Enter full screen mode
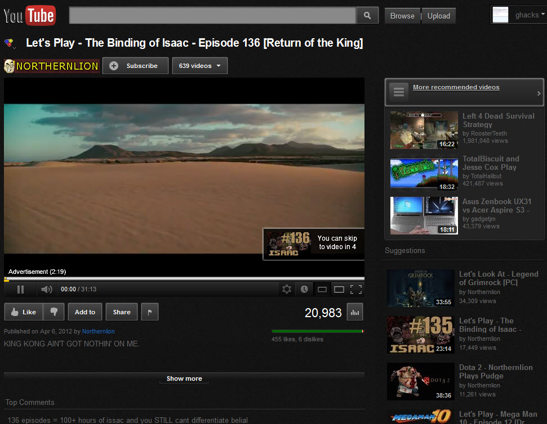Viewport: 547px width, 424px height. pos(356,289)
